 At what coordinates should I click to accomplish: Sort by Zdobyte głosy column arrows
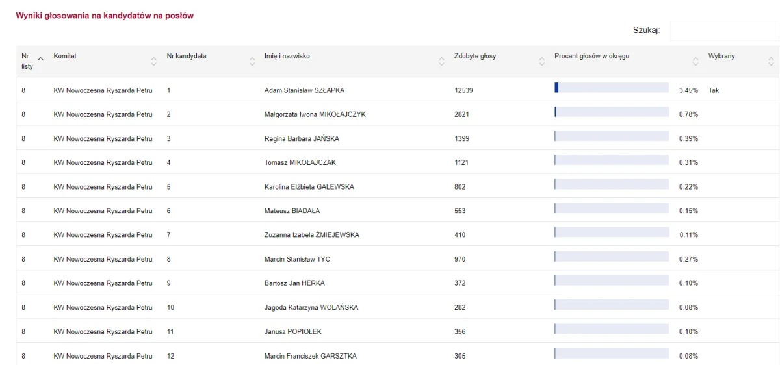coord(542,62)
